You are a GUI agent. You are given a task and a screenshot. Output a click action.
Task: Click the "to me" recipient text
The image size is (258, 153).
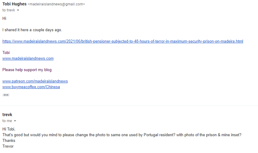[7, 121]
